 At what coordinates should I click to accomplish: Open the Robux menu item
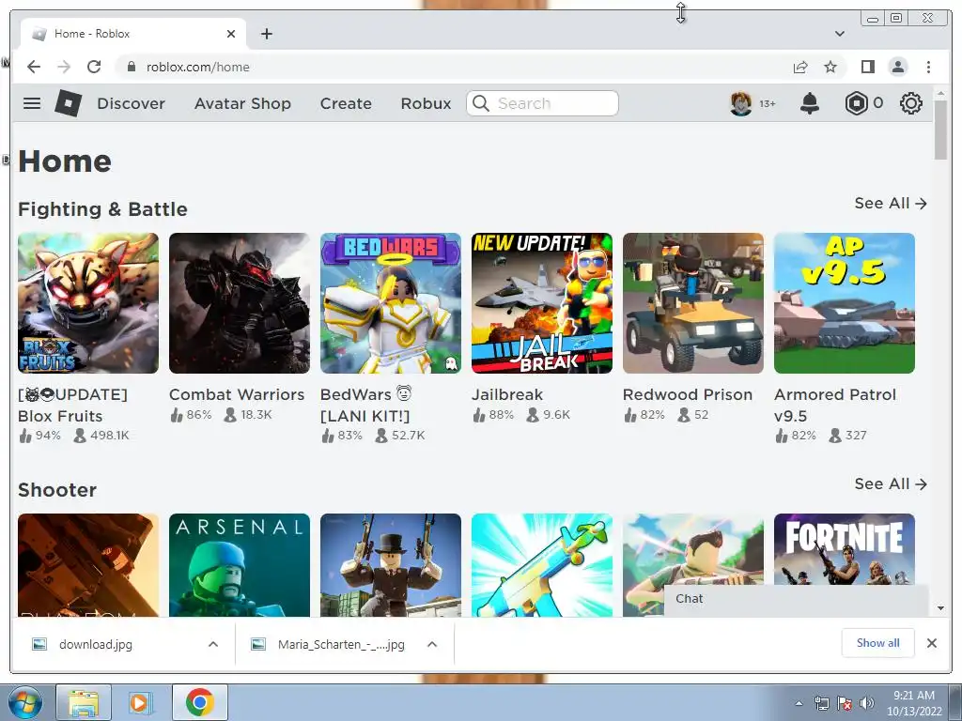pos(426,103)
